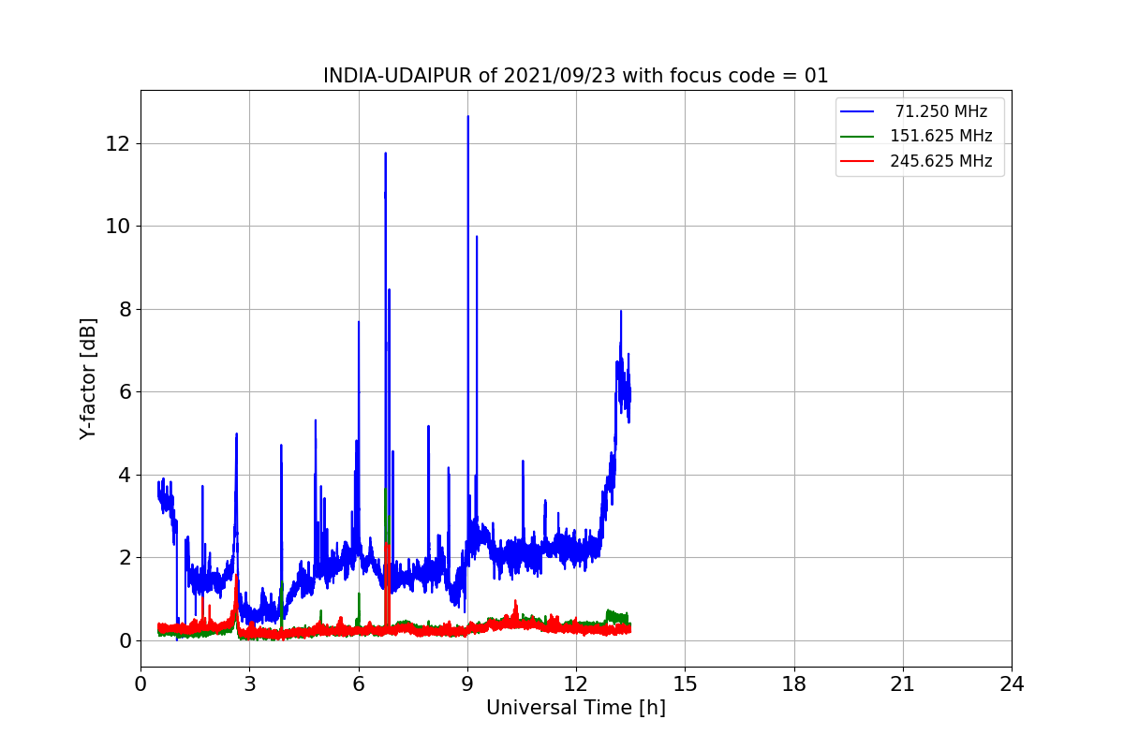Click the x-axis tick label "3"
The width and height of the screenshot is (1124, 749).
[249, 684]
